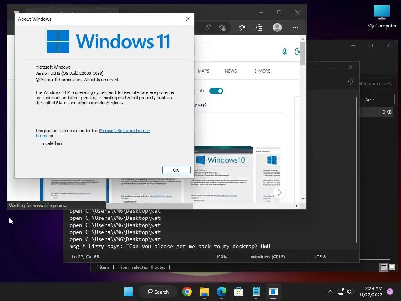Click UTF-8 encoding in Notepad status bar
This screenshot has height=301, width=401.
[x=320, y=257]
